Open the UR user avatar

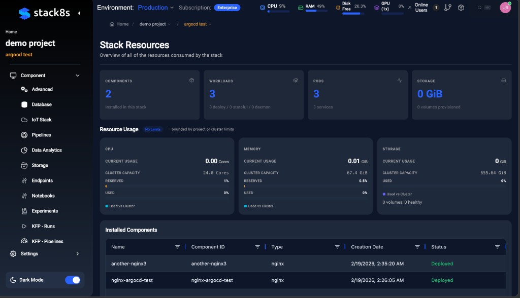click(x=505, y=7)
